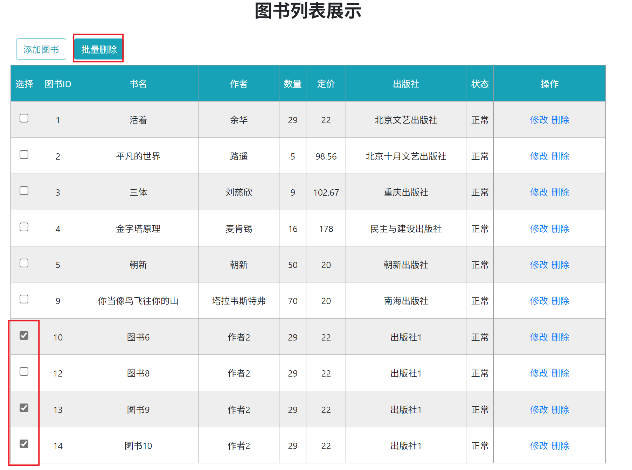This screenshot has width=632, height=470.
Task: Click 删除 in the 图书9 row
Action: coord(560,409)
